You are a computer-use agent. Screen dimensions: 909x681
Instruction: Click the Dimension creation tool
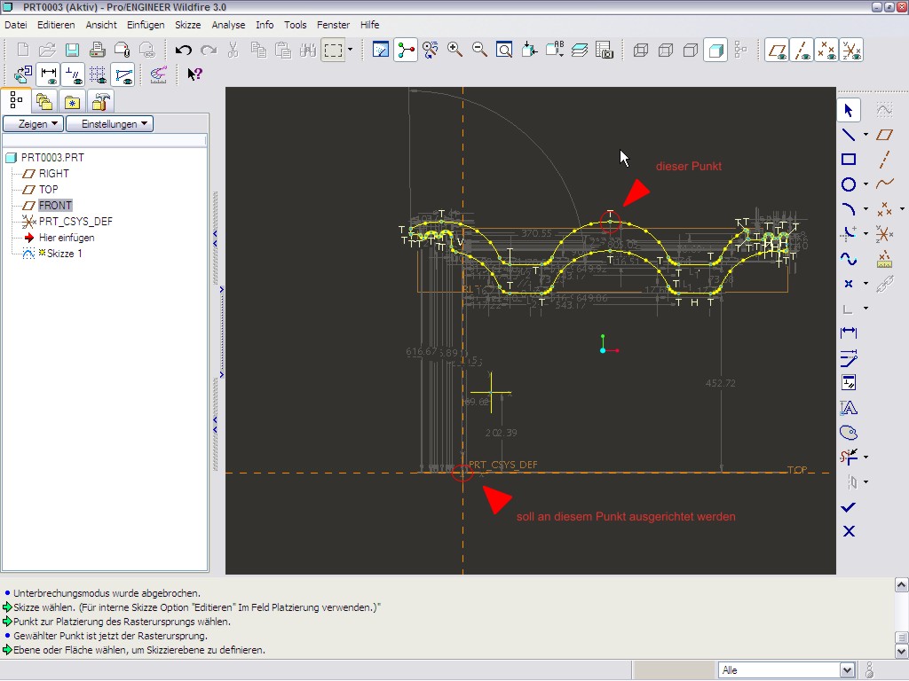tap(849, 333)
